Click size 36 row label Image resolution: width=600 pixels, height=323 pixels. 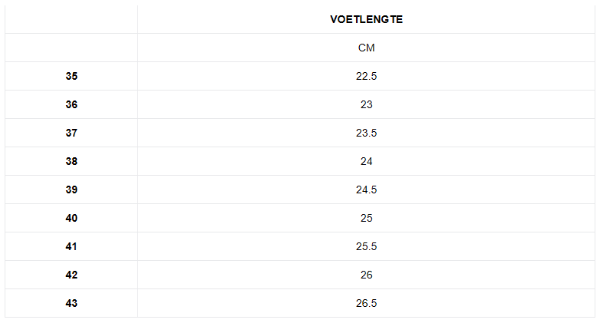[x=71, y=104]
